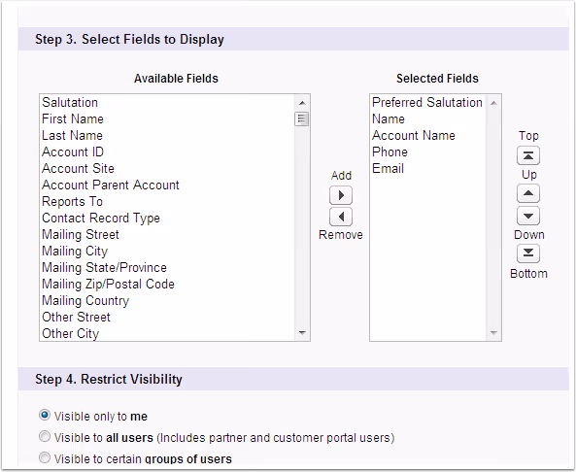
Task: Select Contact Record Type field
Action: coord(167,219)
